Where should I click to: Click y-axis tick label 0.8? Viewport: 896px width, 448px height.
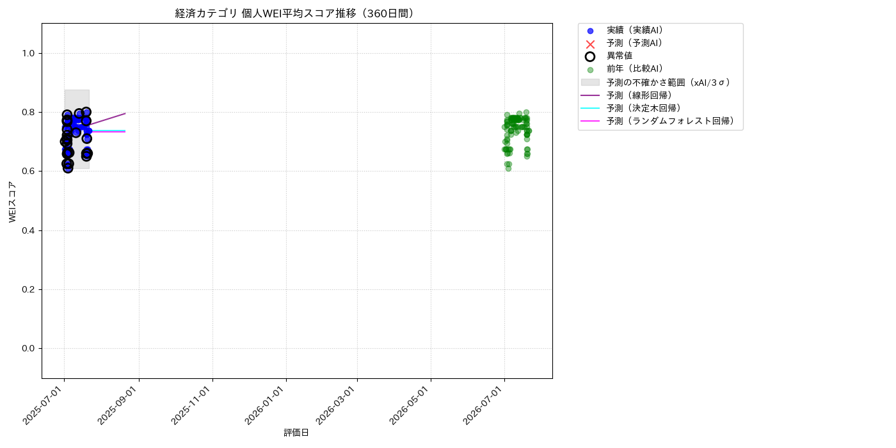[29, 112]
